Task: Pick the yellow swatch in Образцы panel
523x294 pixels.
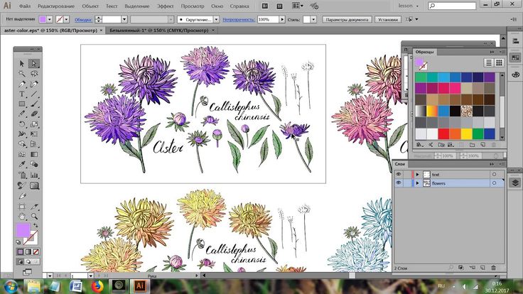Action: coord(466,134)
